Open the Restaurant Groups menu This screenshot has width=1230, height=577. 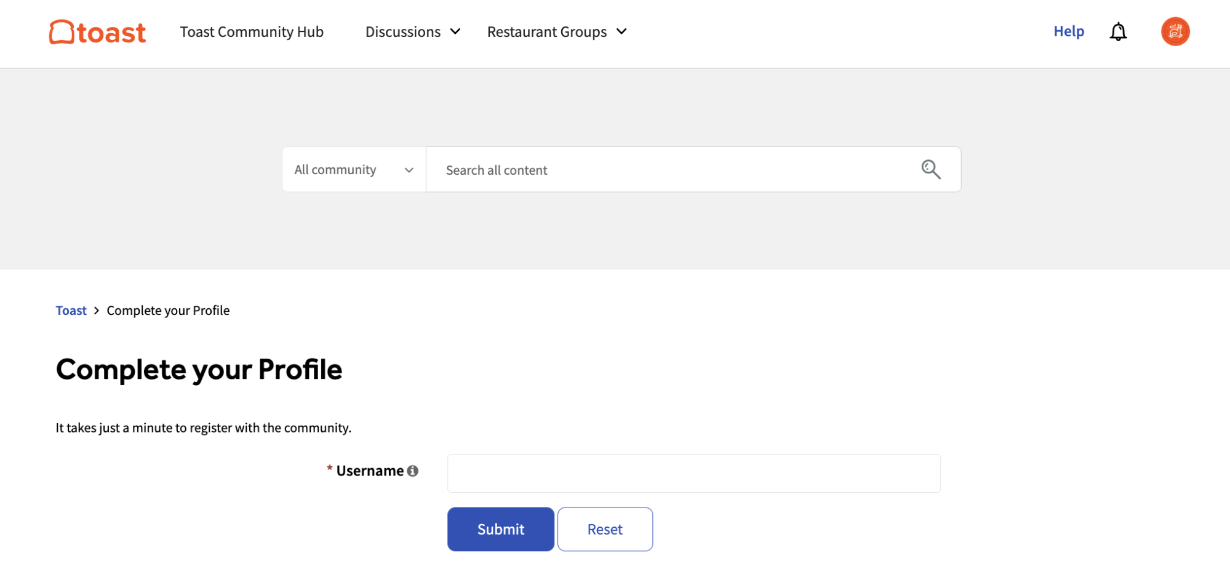tap(546, 32)
